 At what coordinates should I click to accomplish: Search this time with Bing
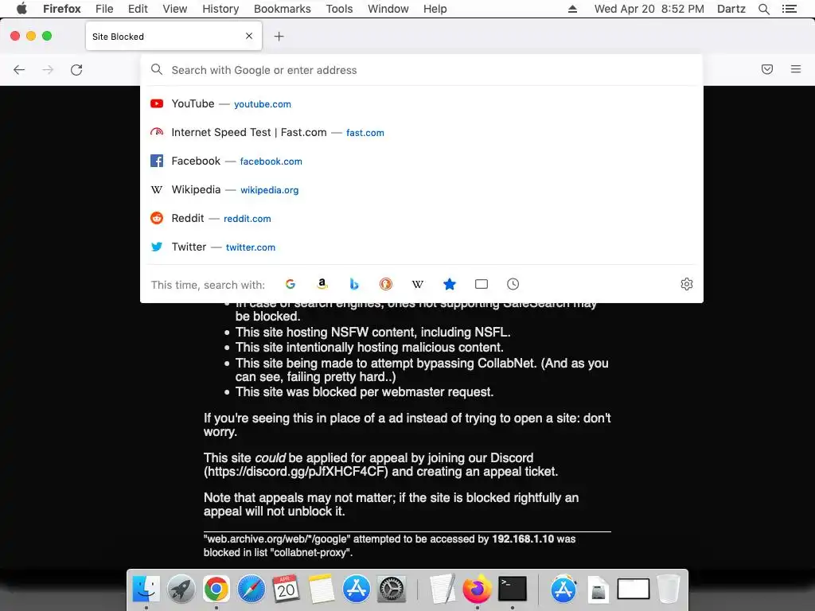point(354,284)
